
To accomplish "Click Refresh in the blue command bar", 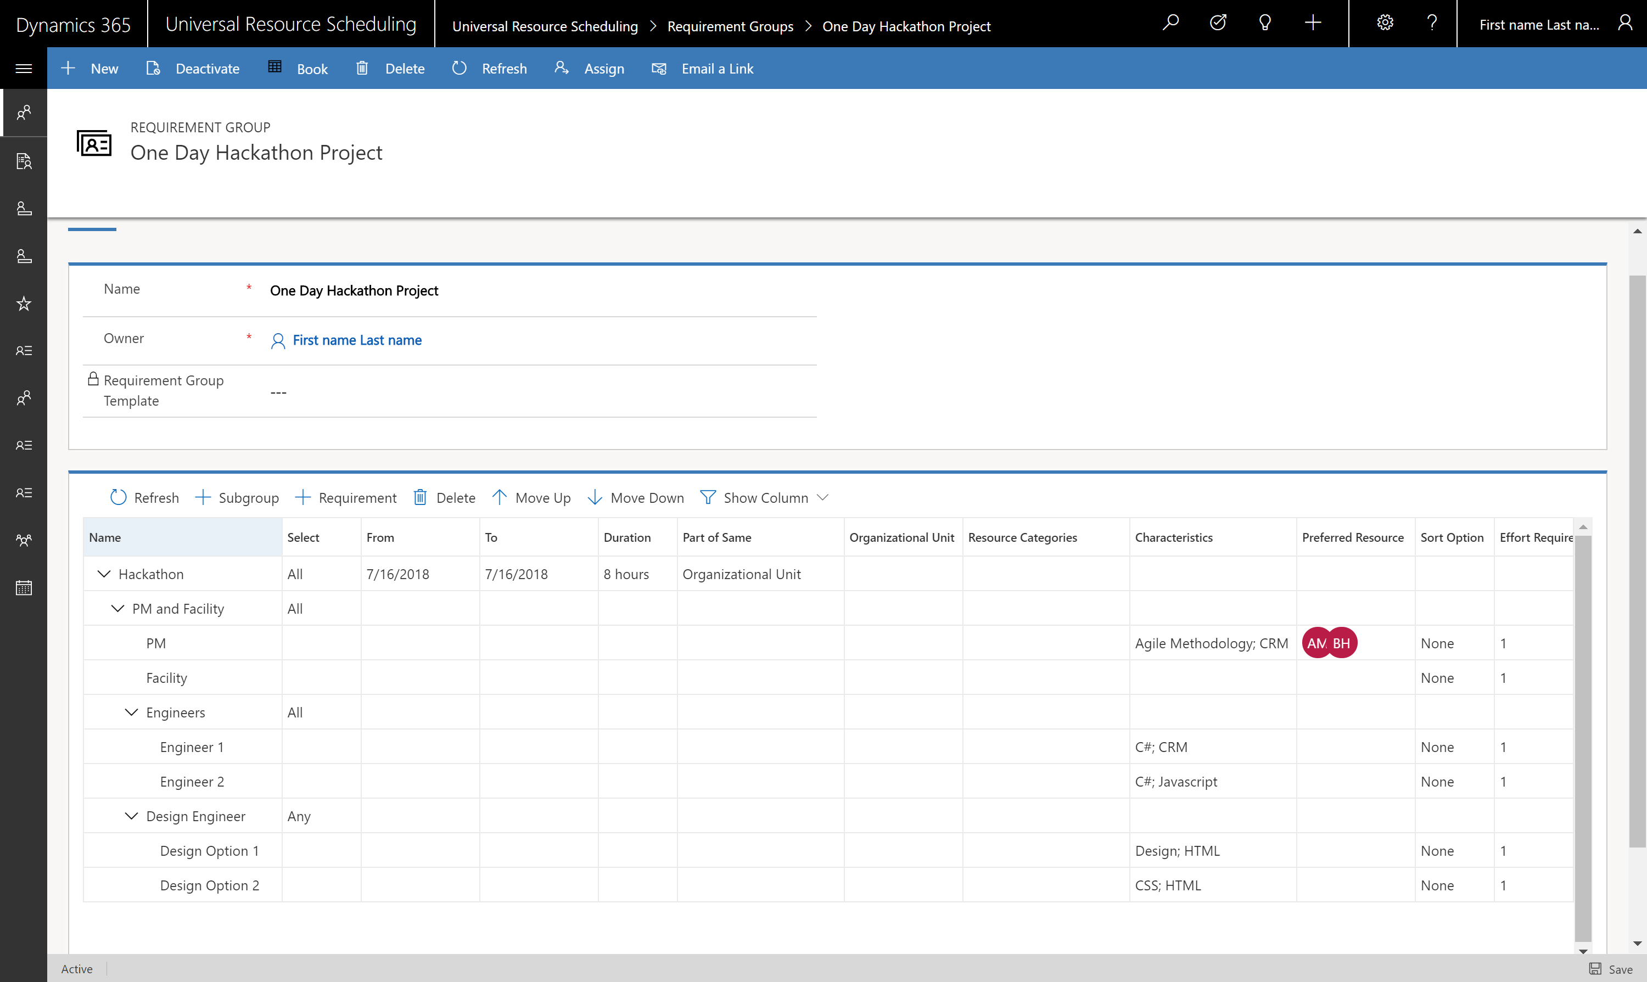I will pos(490,68).
